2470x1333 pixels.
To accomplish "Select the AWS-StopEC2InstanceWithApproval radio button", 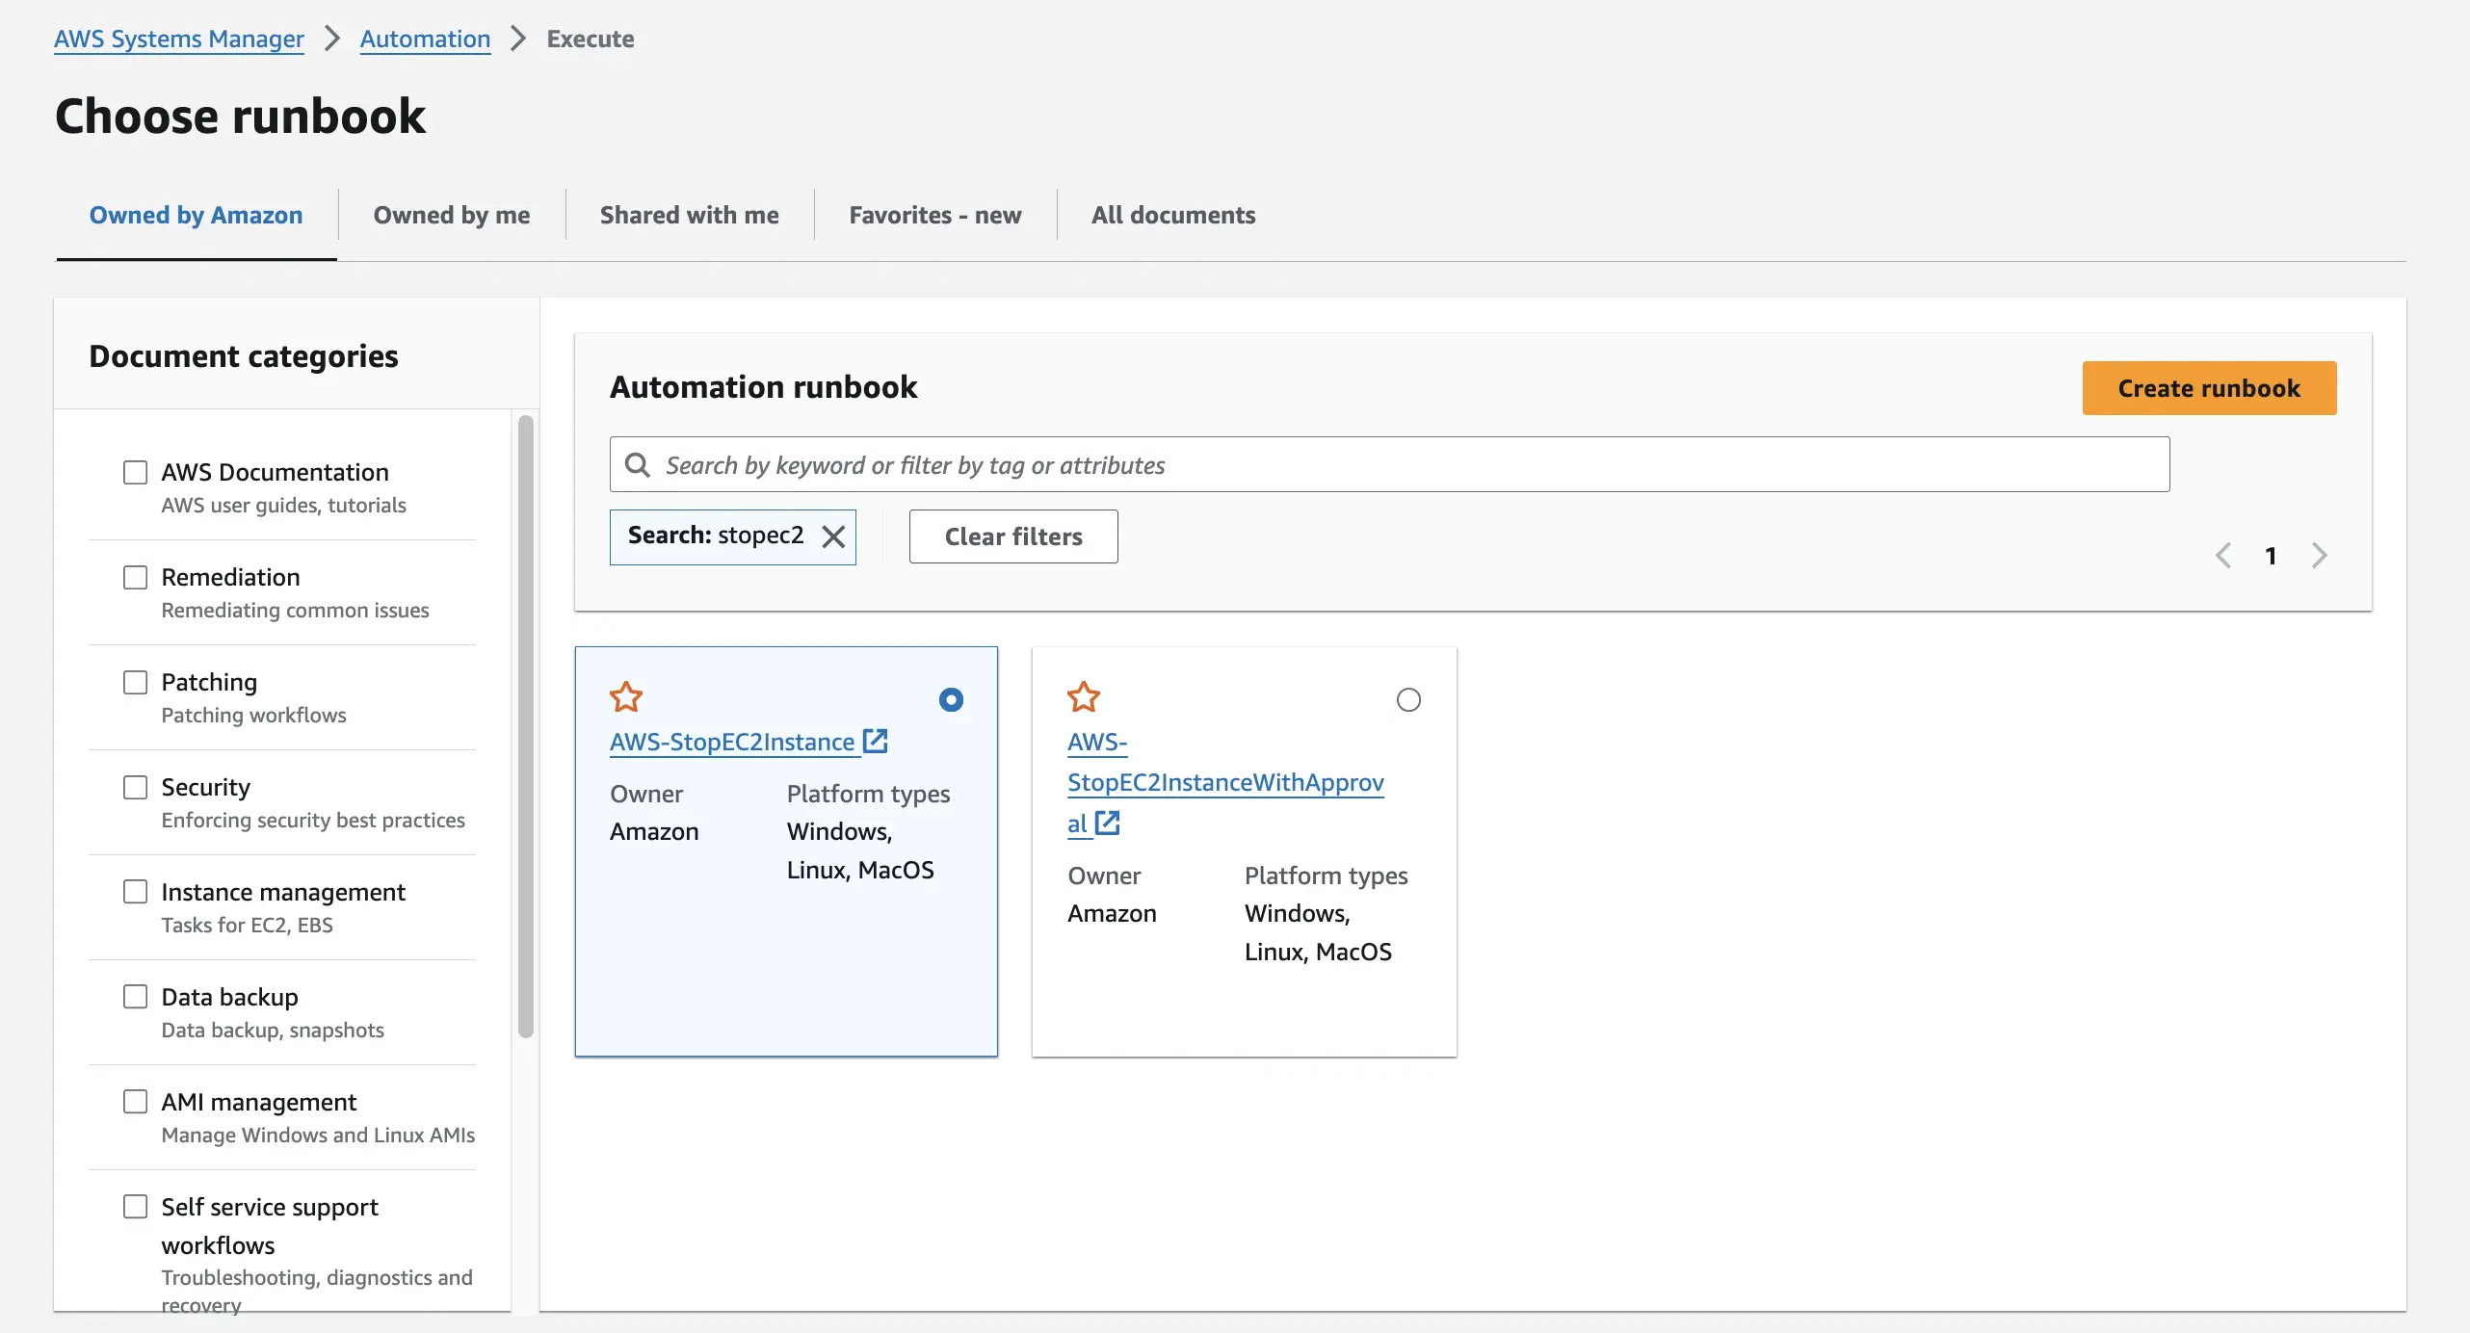I will [1408, 699].
